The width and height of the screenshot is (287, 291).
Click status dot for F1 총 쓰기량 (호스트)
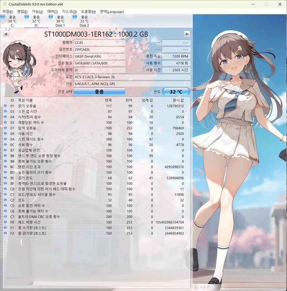[5, 227]
